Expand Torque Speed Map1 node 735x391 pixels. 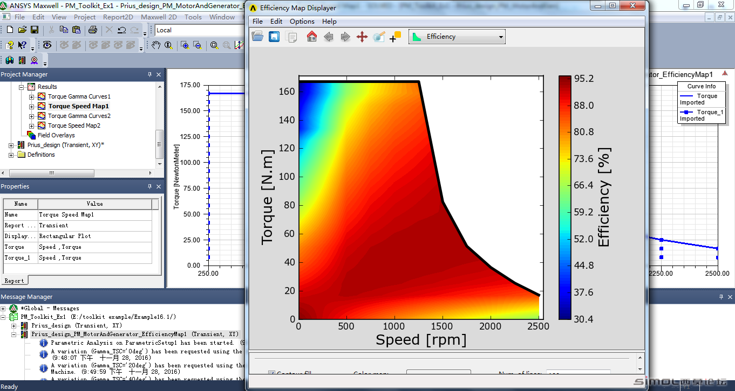coord(31,107)
